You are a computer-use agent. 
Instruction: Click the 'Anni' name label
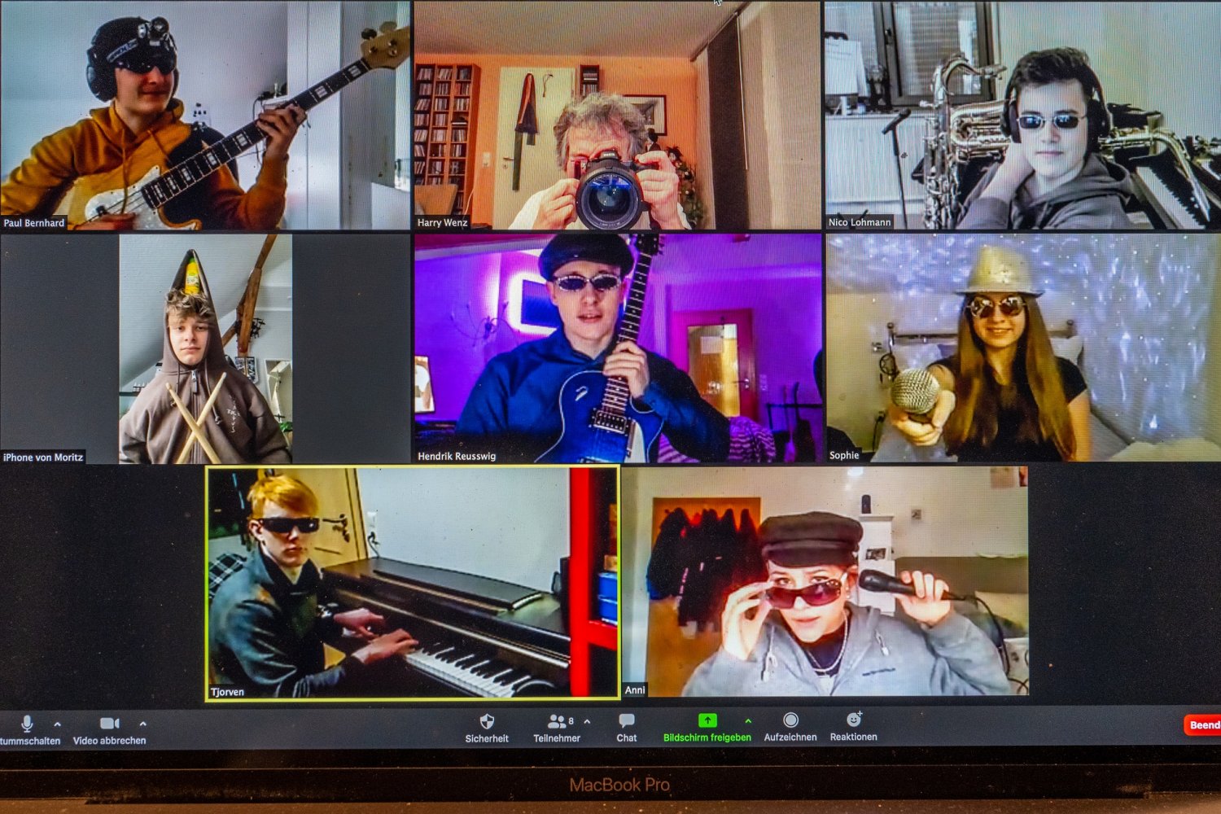[x=635, y=690]
